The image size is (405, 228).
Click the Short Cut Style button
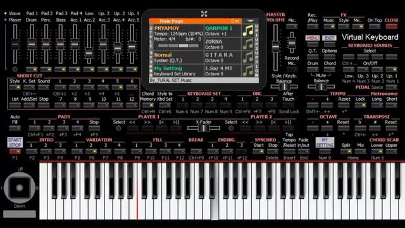(15, 87)
